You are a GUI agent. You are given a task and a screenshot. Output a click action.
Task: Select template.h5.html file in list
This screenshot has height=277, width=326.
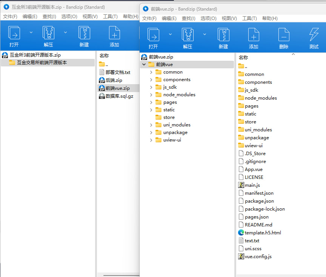[x=260, y=233]
